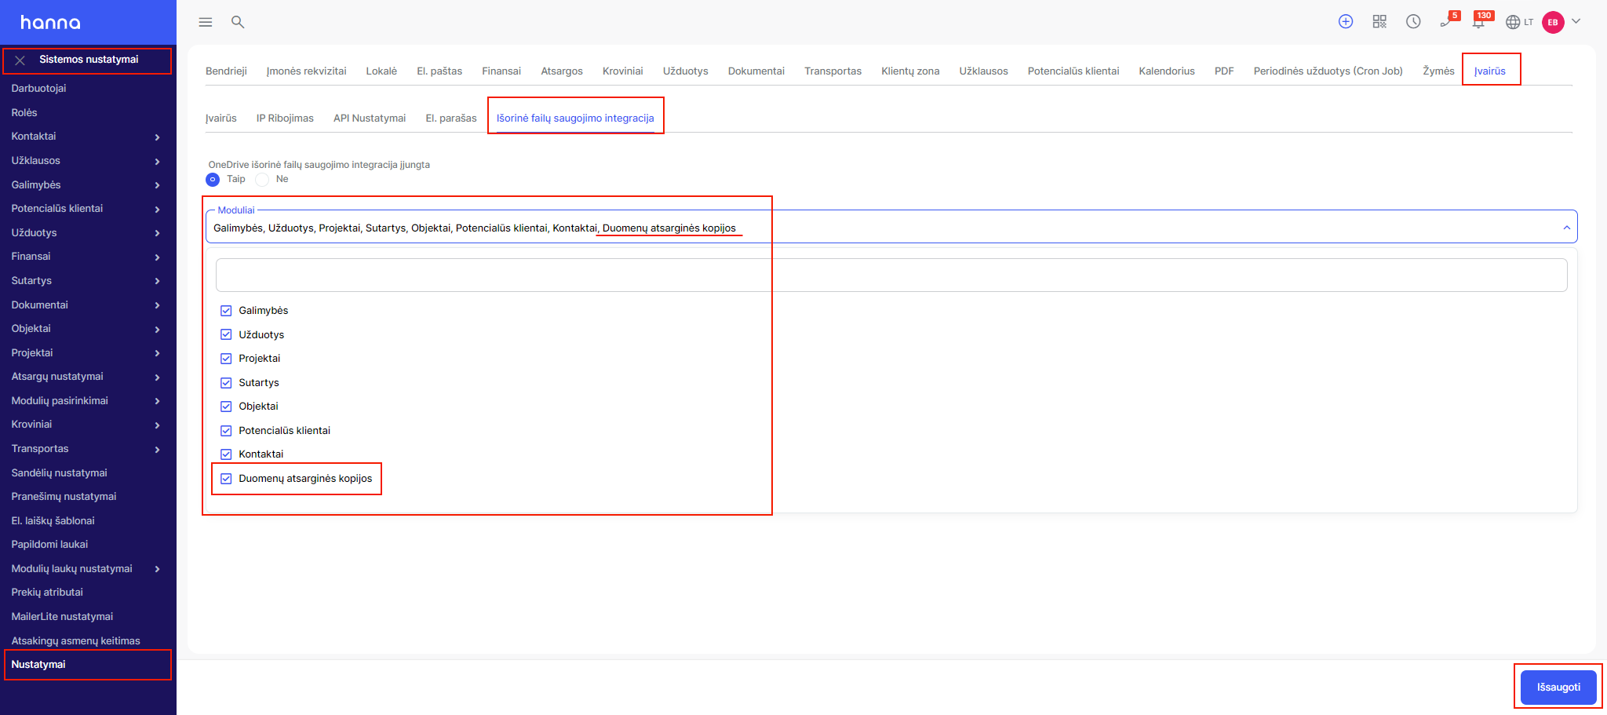The image size is (1607, 715).
Task: Select Išorinė failų saugojimo integracija sub-tab
Action: pyautogui.click(x=575, y=119)
